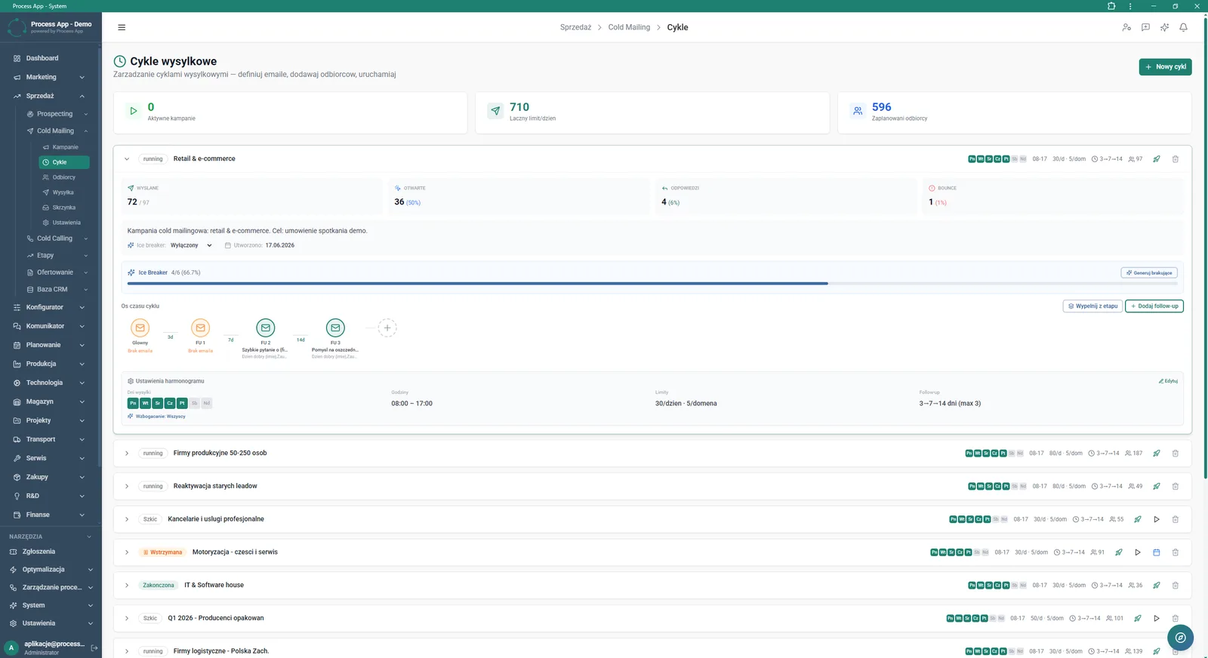Toggle the Nd day in schedule settings
The width and height of the screenshot is (1208, 658).
[x=206, y=404]
